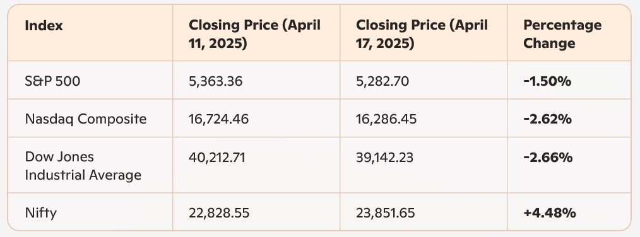Click the -2.62% percentage change value
The image size is (640, 237).
[547, 119]
